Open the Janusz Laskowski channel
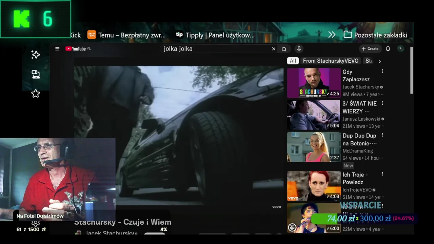 tap(361, 119)
